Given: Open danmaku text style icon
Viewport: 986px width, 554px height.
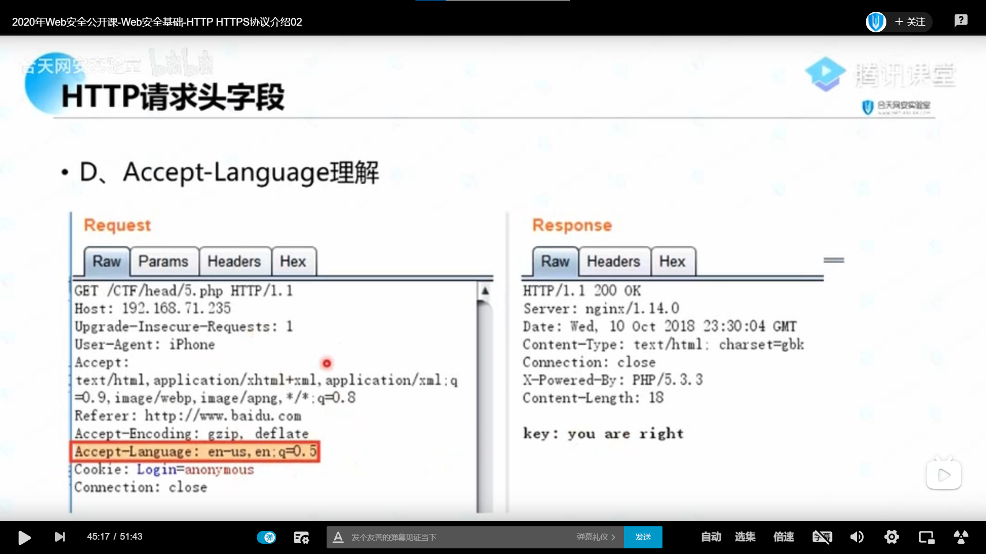Looking at the screenshot, I should (x=338, y=537).
